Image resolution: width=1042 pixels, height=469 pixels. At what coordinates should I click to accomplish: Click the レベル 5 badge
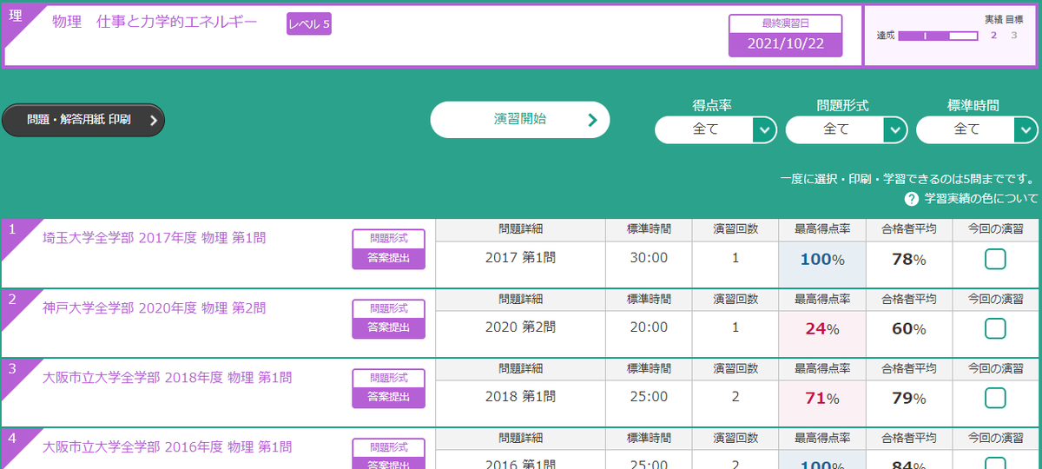[x=309, y=24]
